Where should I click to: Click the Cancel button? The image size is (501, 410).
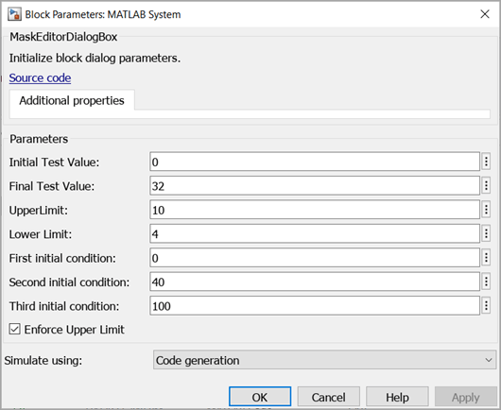click(x=328, y=397)
